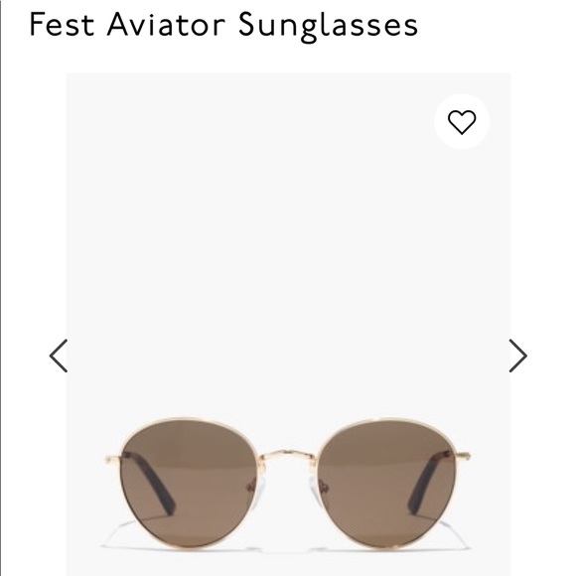This screenshot has width=576, height=576.
Task: Click the word Aviator in the heading
Action: click(166, 24)
